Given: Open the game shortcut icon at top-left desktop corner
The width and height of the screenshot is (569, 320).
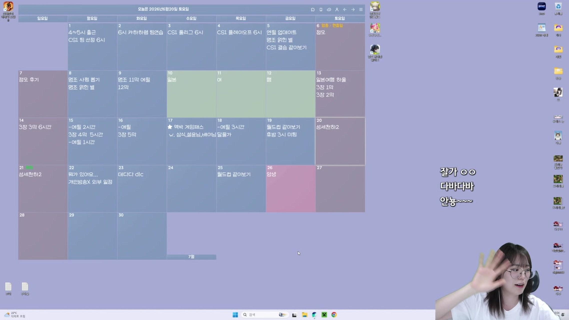Looking at the screenshot, I should coord(8,11).
